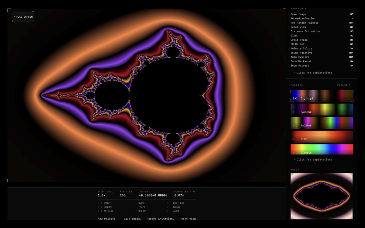Screen dimensions: 365x228
Task: Click 3D Relief shortcut entry
Action: pos(322,44)
